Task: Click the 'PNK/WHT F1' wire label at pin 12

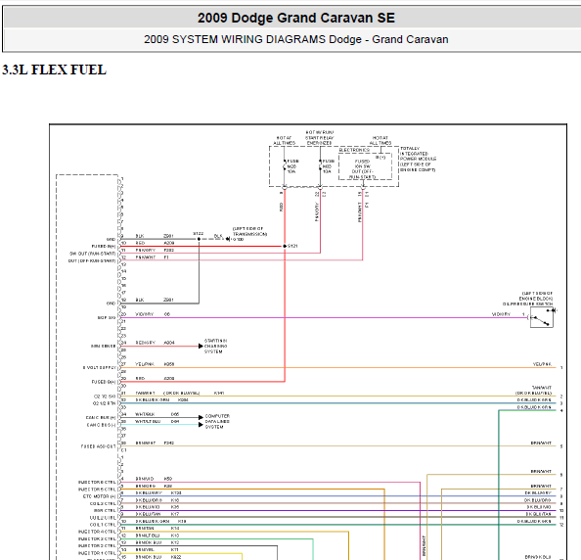Action: (152, 257)
